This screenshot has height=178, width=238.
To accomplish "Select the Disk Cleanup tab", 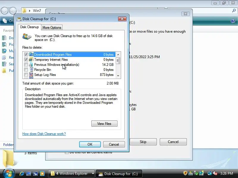I will (29, 27).
